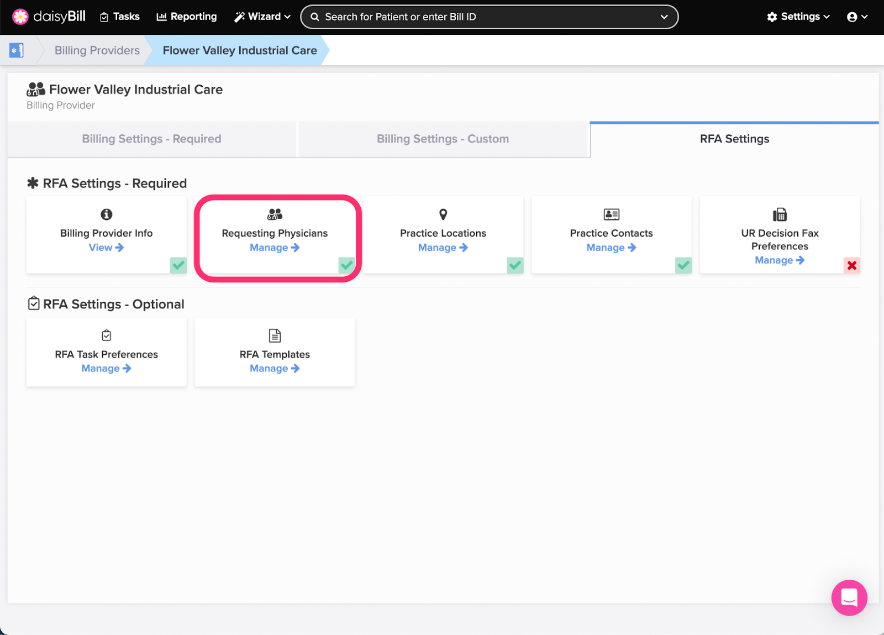
Task: Open View link under Billing Provider Info
Action: tap(107, 248)
